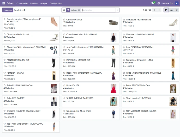Open the U-Mode, Eurl company switcher
180x137 pixels.
[167, 3]
